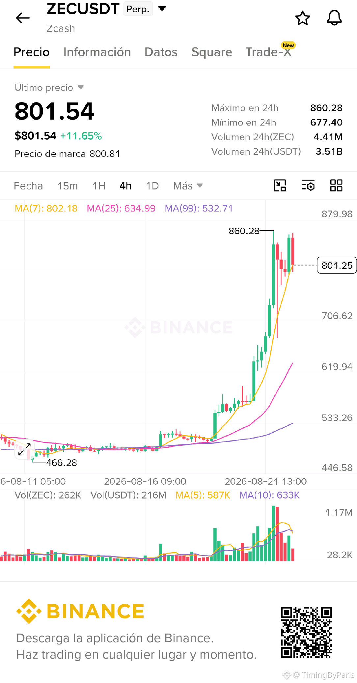
Task: Expand Más intervals dropdown
Action: tap(188, 186)
